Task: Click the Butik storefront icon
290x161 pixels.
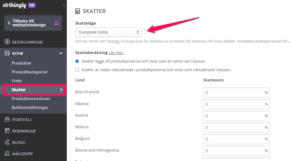Action: 7,53
